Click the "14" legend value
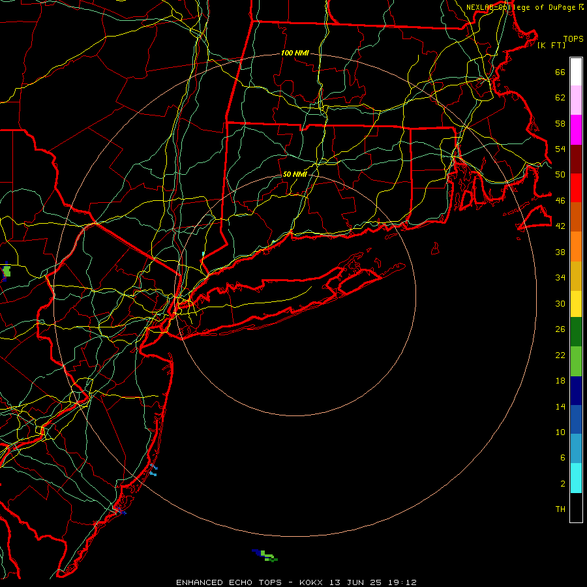Screen dimensions: 587x587 click(x=560, y=406)
